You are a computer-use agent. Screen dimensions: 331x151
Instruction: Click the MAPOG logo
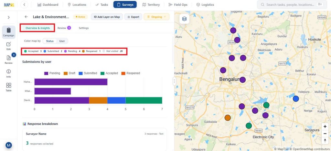tap(9, 5)
